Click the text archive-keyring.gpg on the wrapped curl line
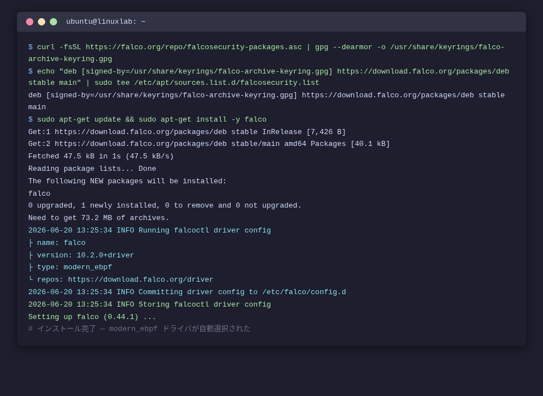The image size is (543, 396). click(x=70, y=59)
